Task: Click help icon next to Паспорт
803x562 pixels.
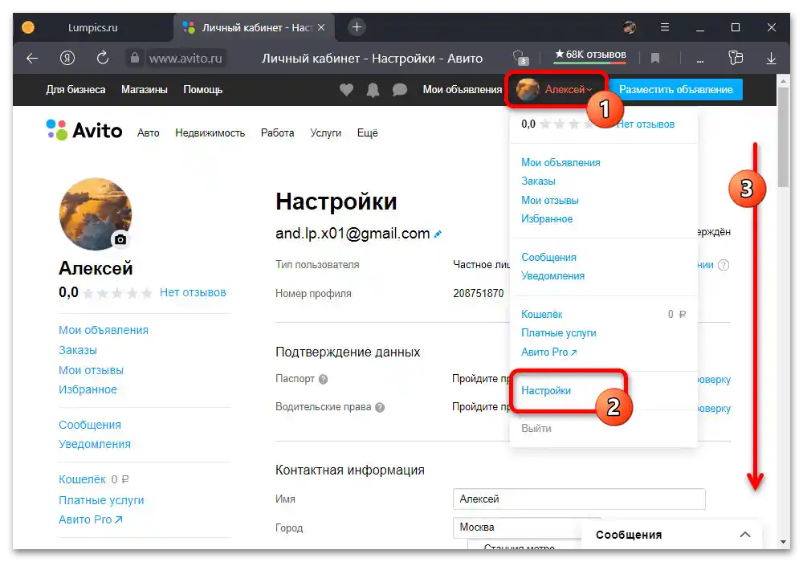Action: pyautogui.click(x=323, y=379)
